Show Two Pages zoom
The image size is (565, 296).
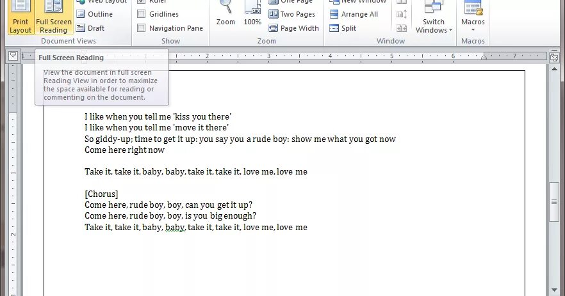pos(292,14)
